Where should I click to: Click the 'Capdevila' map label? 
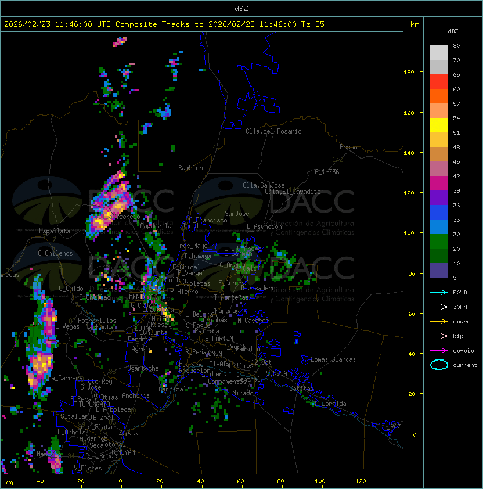(x=156, y=226)
